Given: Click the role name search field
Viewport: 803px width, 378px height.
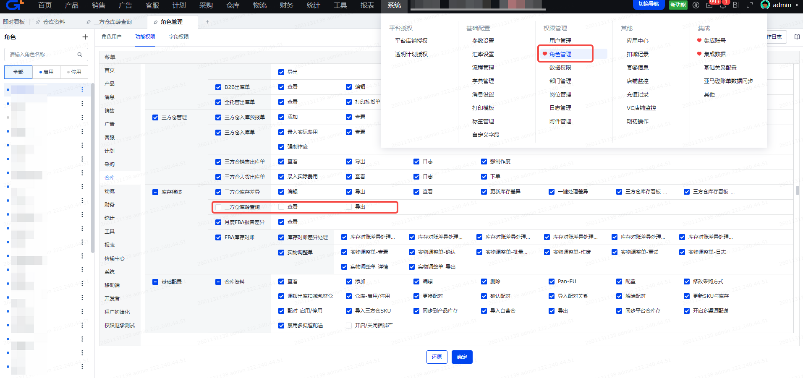Looking at the screenshot, I should pyautogui.click(x=42, y=55).
